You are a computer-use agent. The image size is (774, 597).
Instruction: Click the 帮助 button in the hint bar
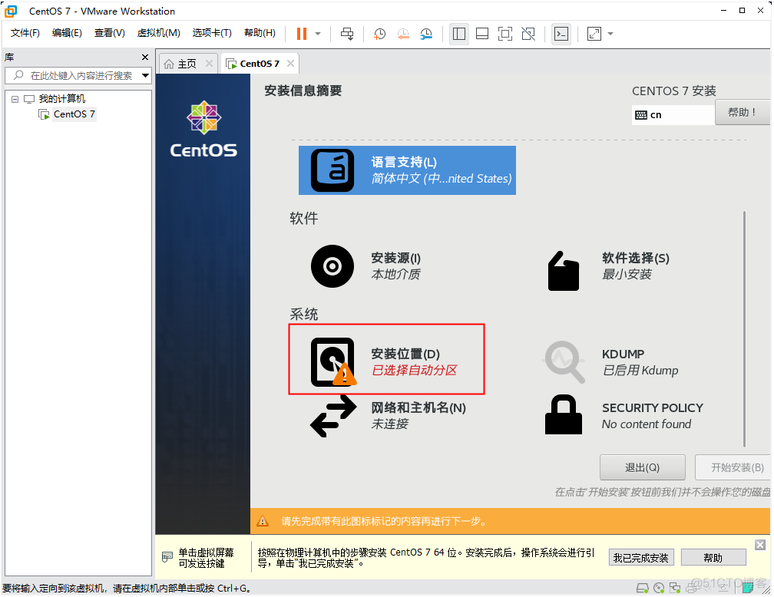coord(713,558)
